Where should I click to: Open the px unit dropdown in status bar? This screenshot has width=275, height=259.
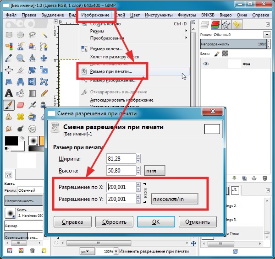[87, 252]
